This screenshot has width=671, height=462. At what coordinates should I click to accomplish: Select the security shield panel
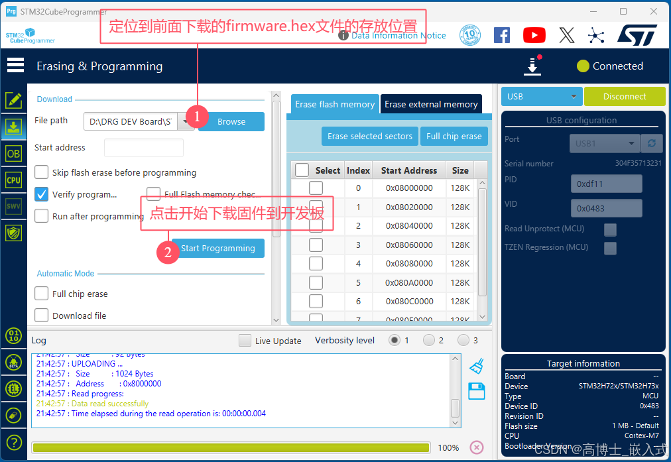(x=13, y=233)
